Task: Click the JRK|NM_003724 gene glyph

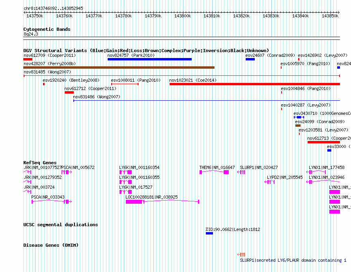Action: [x=27, y=192]
